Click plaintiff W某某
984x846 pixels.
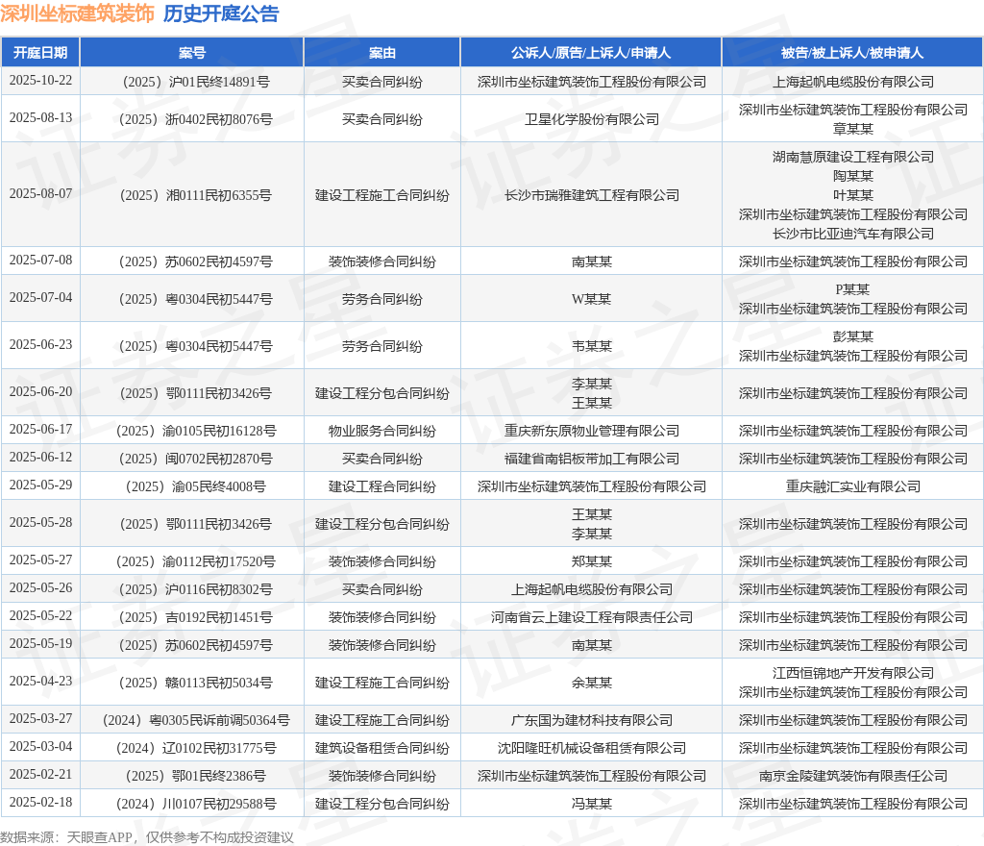tap(591, 299)
